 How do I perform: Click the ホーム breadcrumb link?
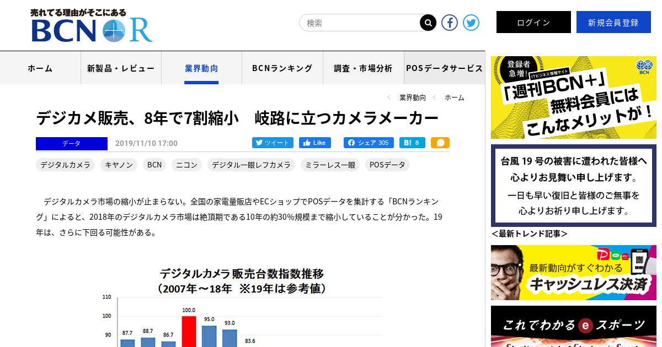pos(455,97)
